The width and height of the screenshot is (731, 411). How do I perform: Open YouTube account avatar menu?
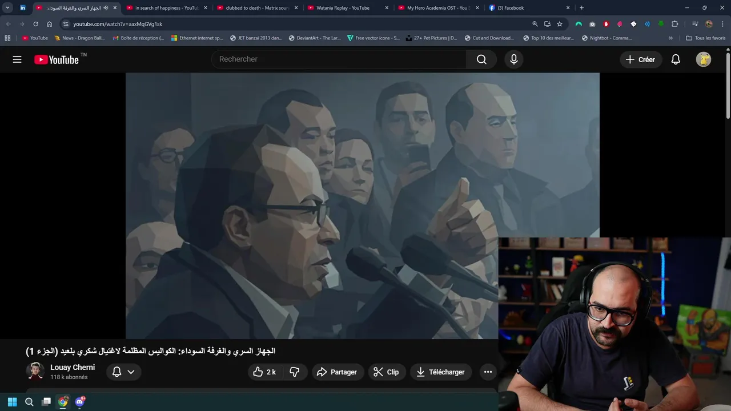coord(704,59)
